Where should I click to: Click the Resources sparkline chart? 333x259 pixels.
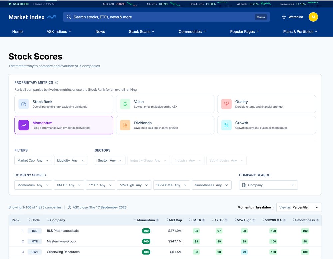point(315,4)
